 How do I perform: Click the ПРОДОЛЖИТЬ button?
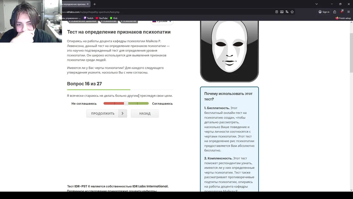[107, 113]
